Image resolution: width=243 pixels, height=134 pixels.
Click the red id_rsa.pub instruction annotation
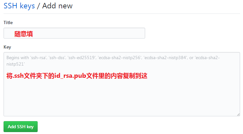[x=77, y=76]
